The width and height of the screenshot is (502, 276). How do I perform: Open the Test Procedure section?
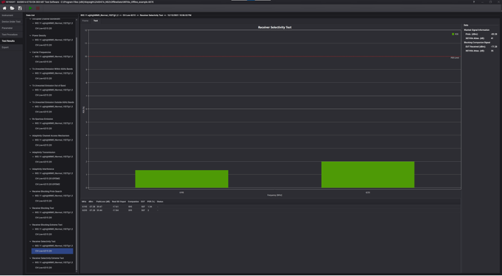[10, 35]
